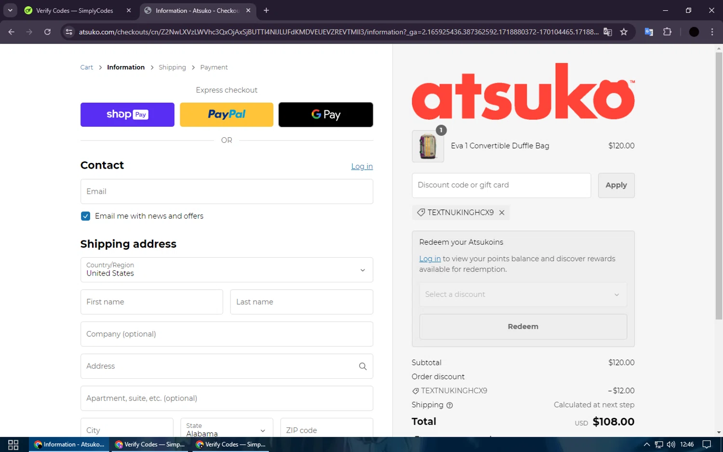Bookmark this page with the star icon
This screenshot has height=452, width=723.
[624, 32]
